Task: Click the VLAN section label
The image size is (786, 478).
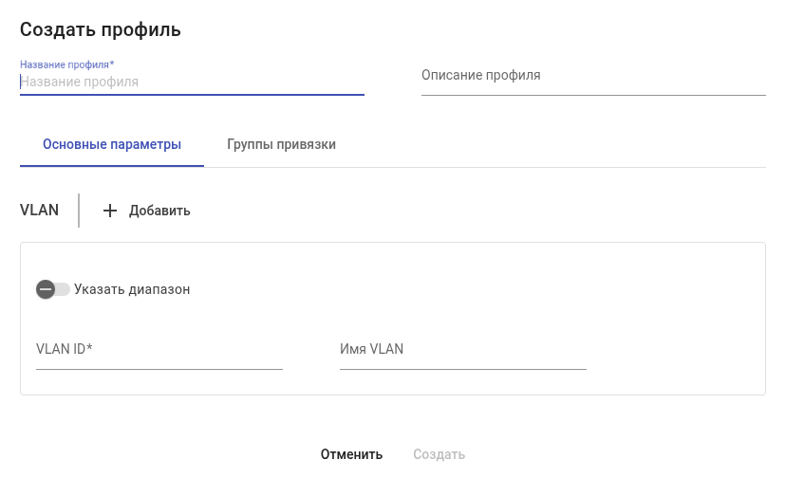Action: pyautogui.click(x=39, y=211)
